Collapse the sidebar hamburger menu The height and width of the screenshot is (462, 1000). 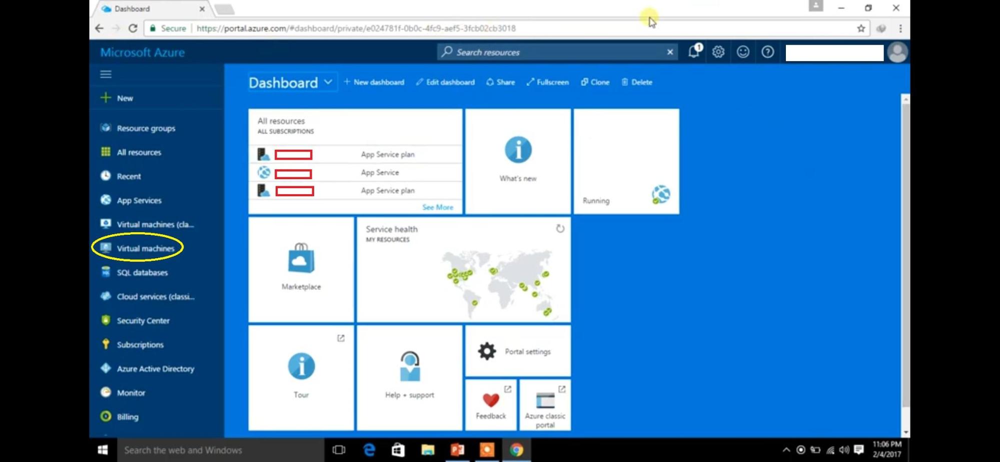coord(106,74)
